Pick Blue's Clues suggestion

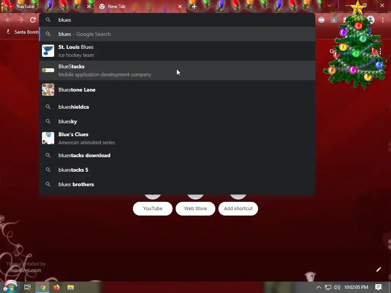click(177, 138)
